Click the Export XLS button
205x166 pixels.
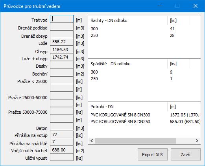153,155
